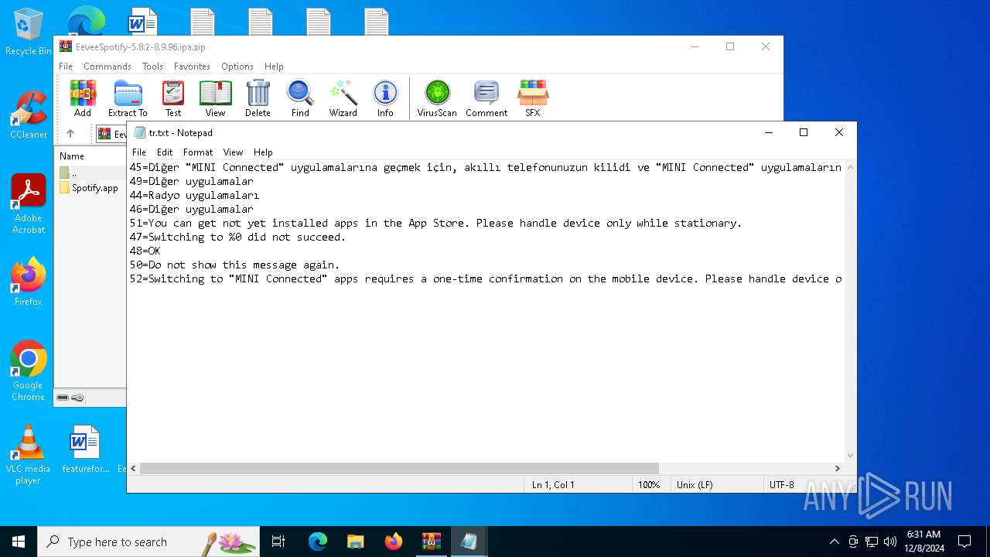Open the Find magnifier tool
The width and height of the screenshot is (990, 557).
pos(300,98)
